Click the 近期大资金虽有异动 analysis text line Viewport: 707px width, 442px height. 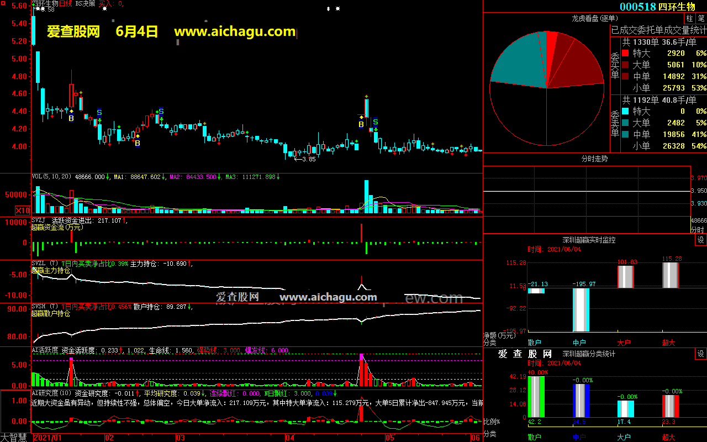pos(257,403)
